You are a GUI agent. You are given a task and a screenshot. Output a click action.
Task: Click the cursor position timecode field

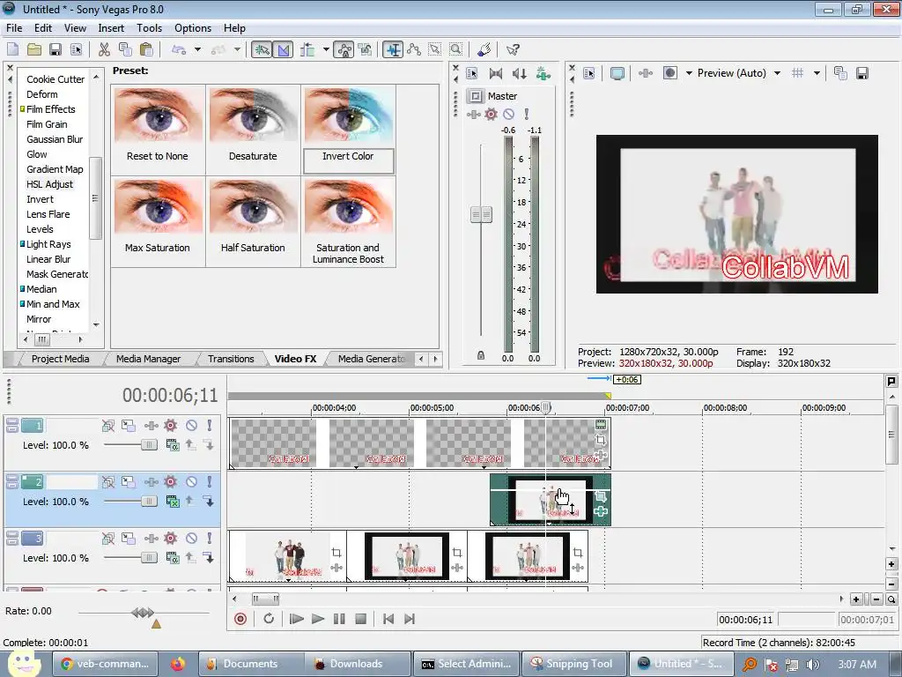click(745, 620)
